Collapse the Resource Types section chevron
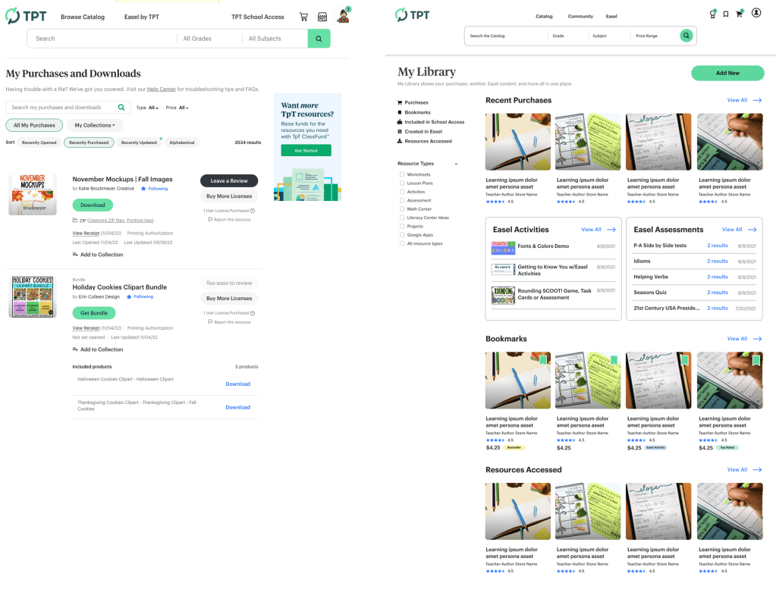The width and height of the screenshot is (776, 611). click(x=456, y=164)
